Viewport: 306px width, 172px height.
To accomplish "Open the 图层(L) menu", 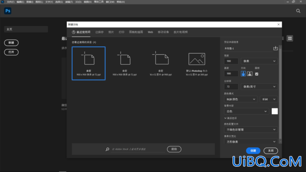I will pos(39,2).
